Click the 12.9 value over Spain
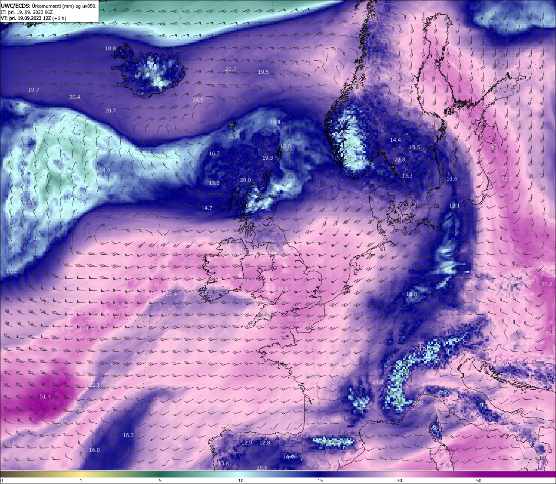This screenshot has height=484, width=556. tap(247, 443)
